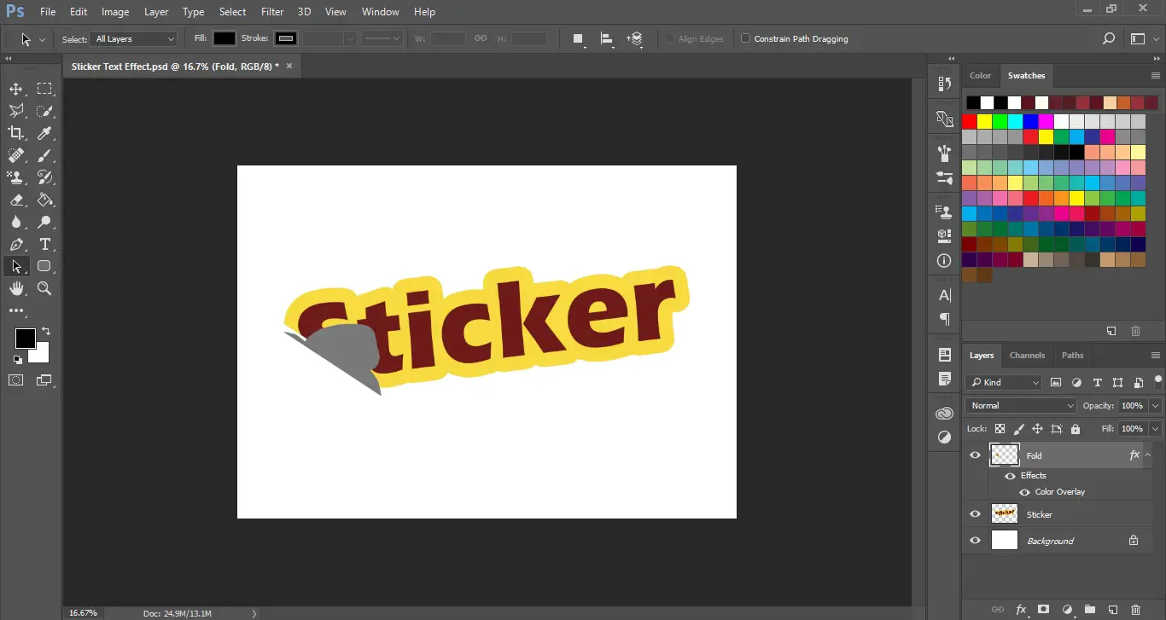Select the Hand tool
This screenshot has width=1166, height=620.
[x=15, y=288]
